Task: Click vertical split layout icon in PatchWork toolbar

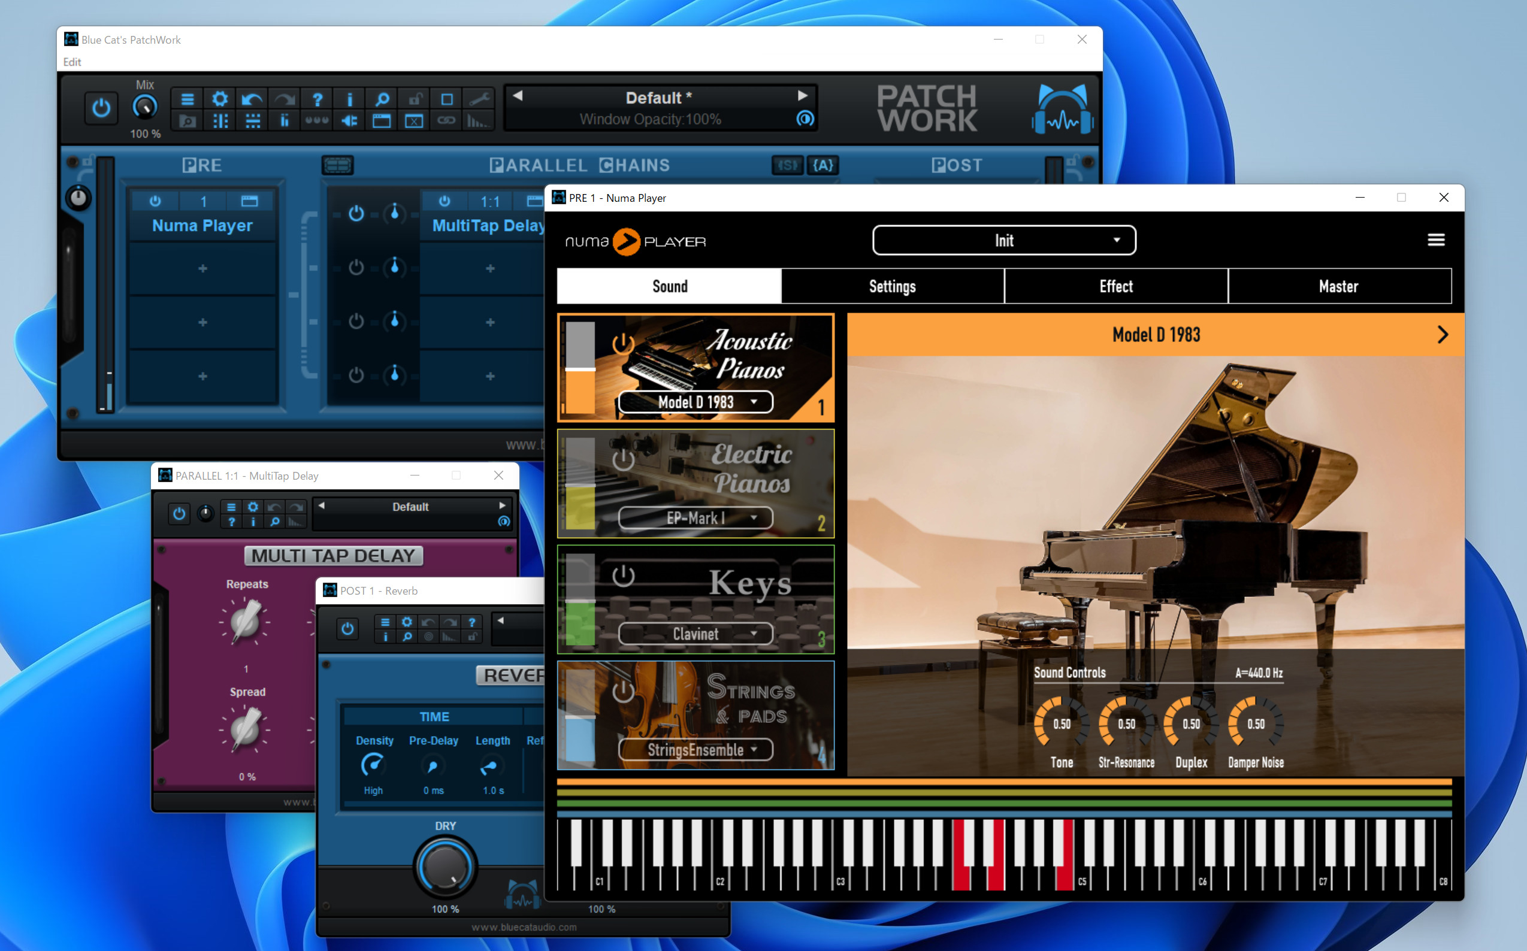Action: [220, 121]
